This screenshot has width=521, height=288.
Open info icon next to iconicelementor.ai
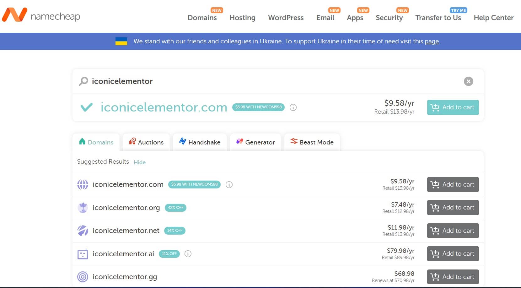pos(188,254)
